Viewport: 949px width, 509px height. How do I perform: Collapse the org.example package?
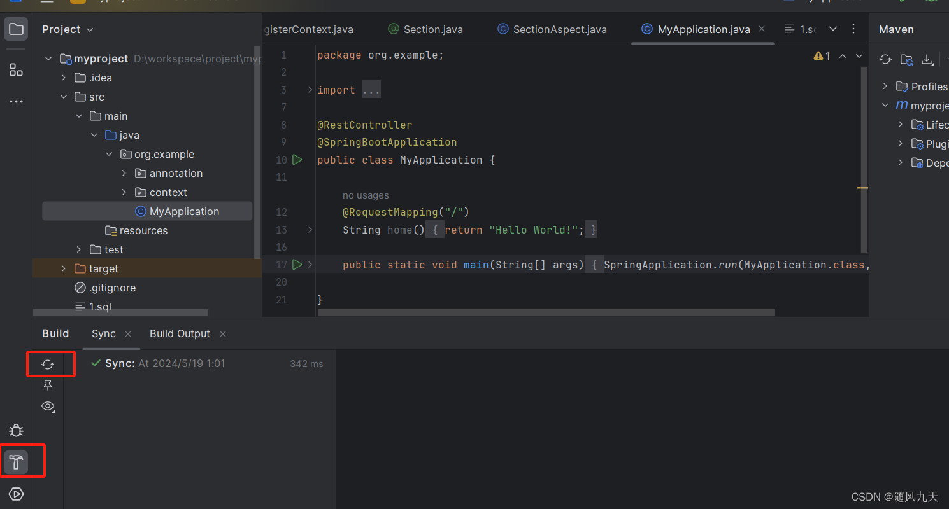[109, 154]
